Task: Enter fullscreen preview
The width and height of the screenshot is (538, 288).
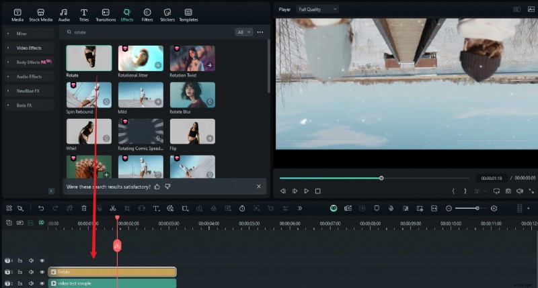Action: click(x=531, y=191)
